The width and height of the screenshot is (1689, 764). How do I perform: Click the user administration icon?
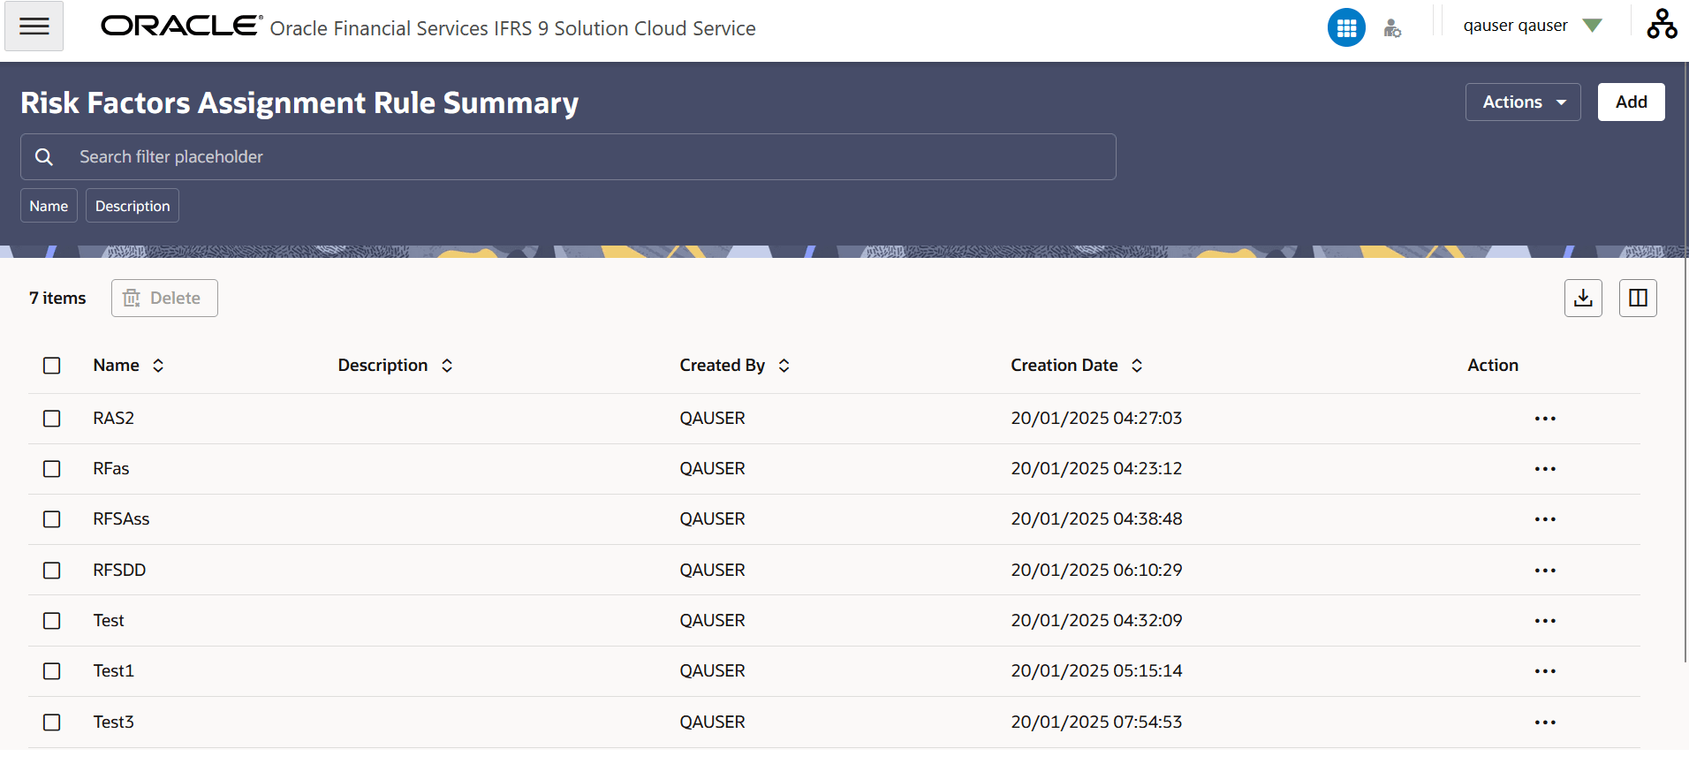click(1392, 28)
